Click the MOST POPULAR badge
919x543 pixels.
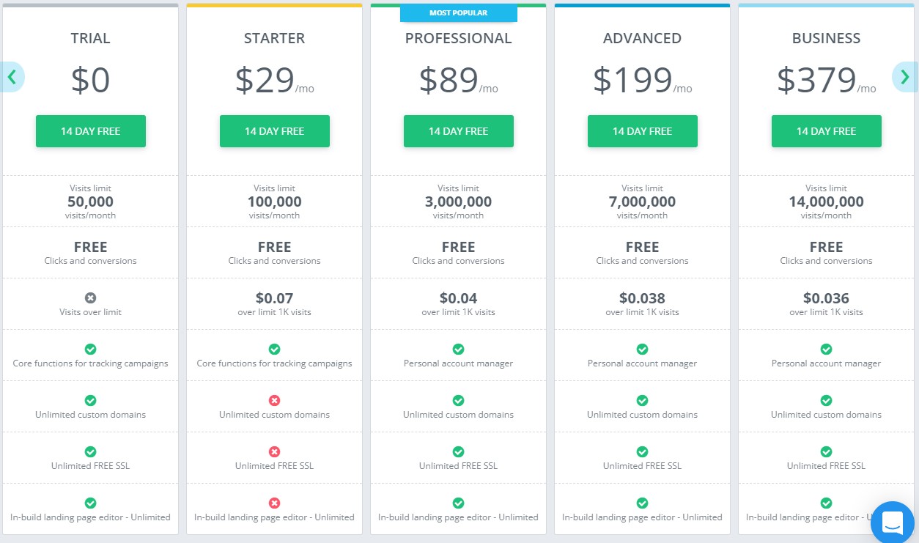(x=459, y=13)
